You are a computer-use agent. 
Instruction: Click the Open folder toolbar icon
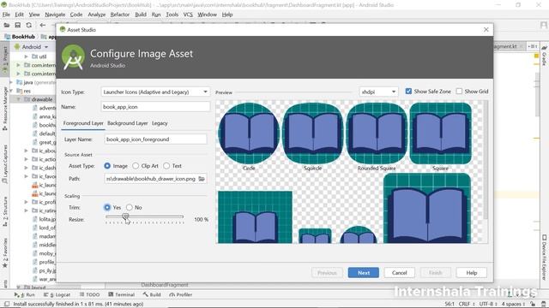coord(7,25)
